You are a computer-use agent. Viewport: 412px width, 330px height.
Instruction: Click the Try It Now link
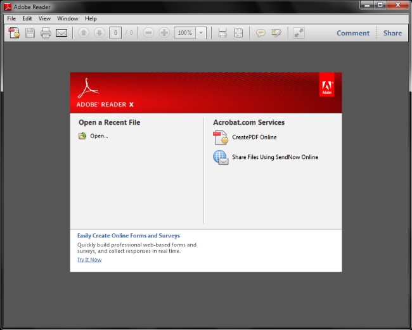coord(89,260)
